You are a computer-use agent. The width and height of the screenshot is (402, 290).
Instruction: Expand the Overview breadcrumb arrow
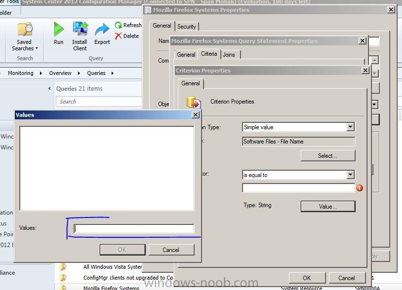[x=79, y=73]
